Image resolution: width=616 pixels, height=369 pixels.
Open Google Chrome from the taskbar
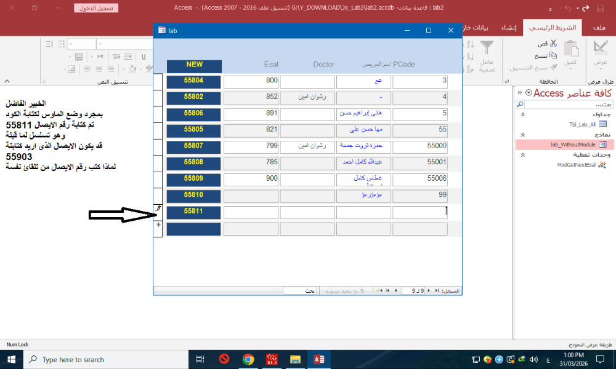[248, 359]
